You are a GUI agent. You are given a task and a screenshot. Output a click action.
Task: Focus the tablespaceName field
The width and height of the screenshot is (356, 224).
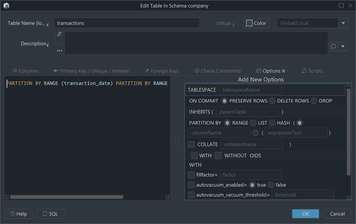coord(250,90)
